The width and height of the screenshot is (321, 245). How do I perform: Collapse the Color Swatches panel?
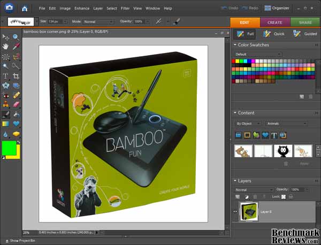235,44
